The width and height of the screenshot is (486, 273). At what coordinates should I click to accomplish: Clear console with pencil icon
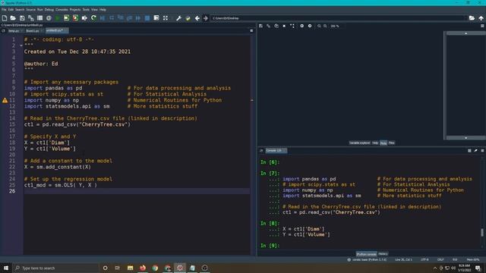click(x=476, y=151)
